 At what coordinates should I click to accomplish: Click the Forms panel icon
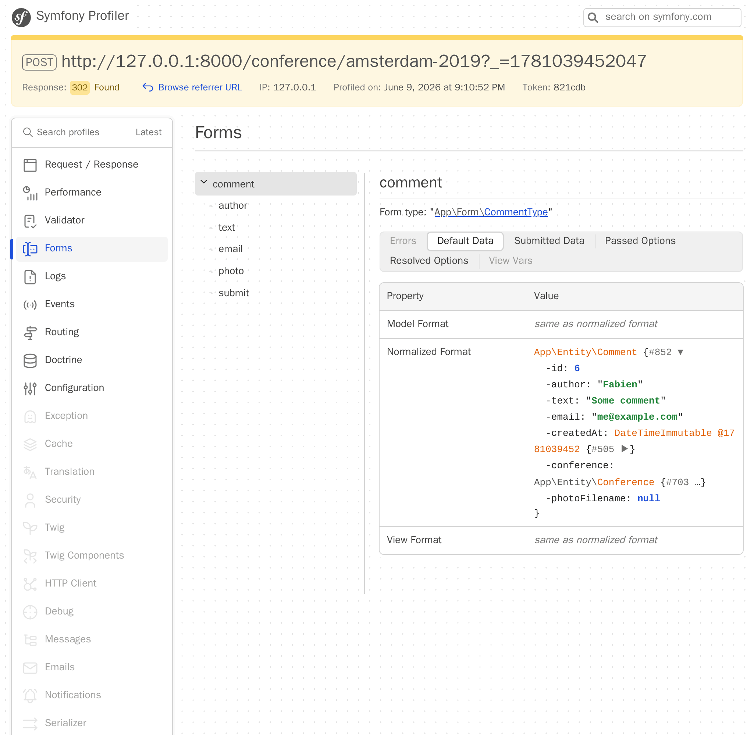30,248
